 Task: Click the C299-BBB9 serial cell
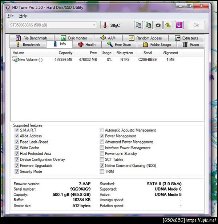tap(148, 59)
